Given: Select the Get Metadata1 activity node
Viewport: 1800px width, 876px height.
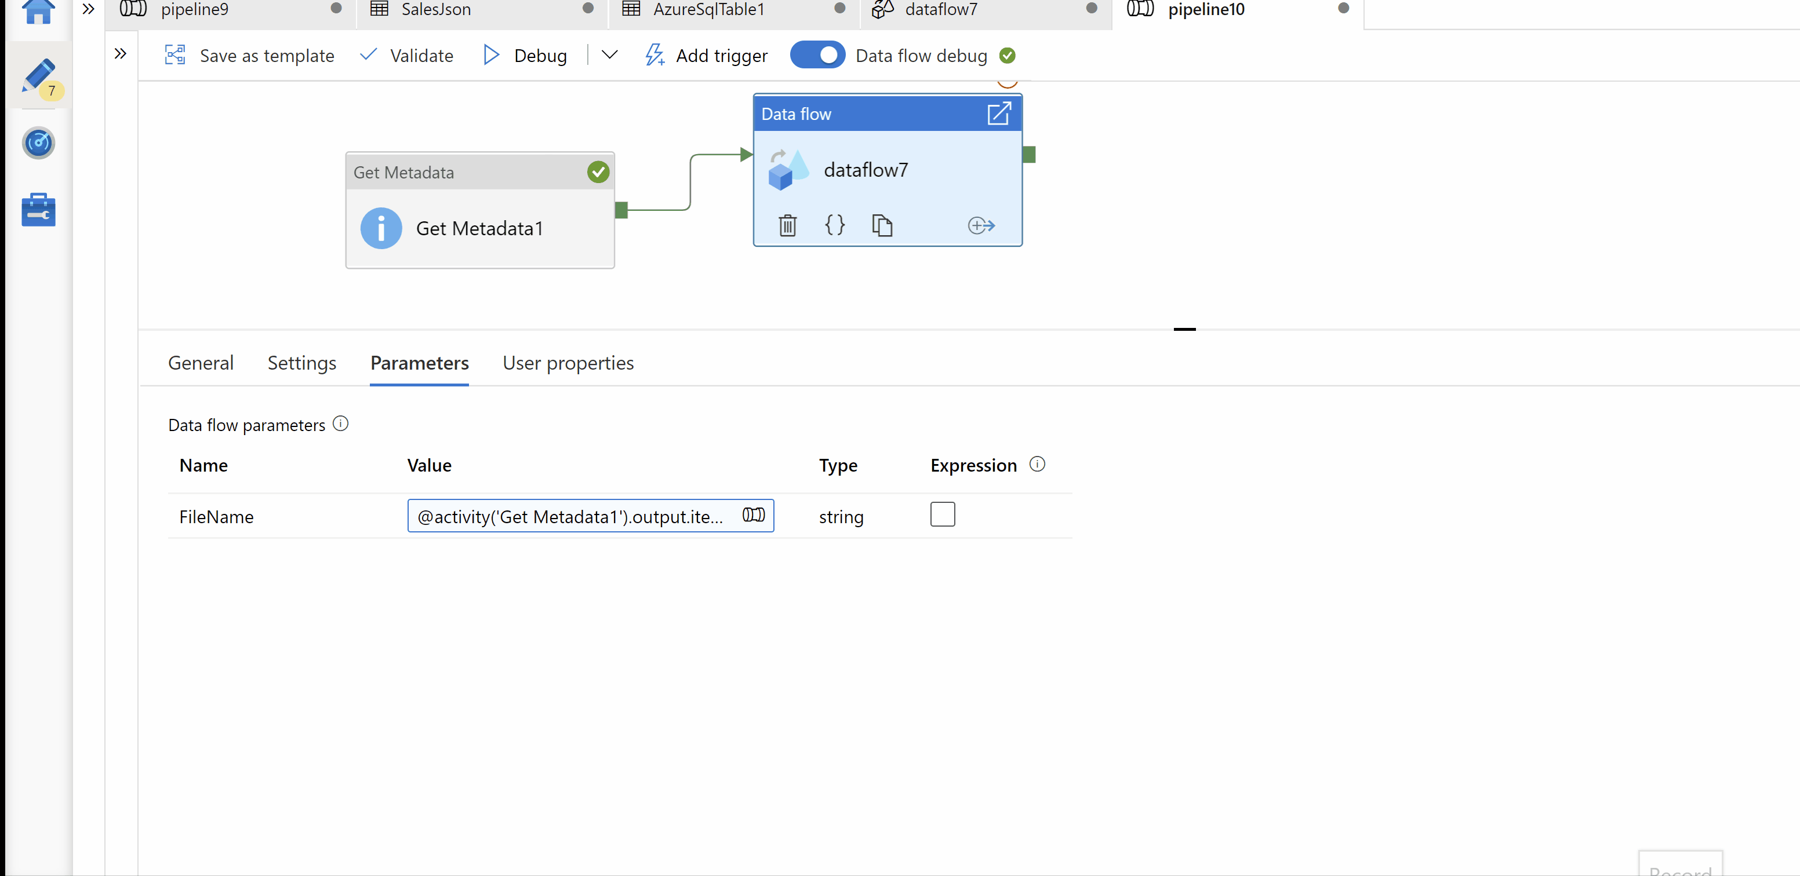Looking at the screenshot, I should 479,228.
